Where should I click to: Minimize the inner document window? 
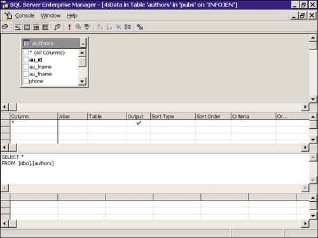pos(294,15)
